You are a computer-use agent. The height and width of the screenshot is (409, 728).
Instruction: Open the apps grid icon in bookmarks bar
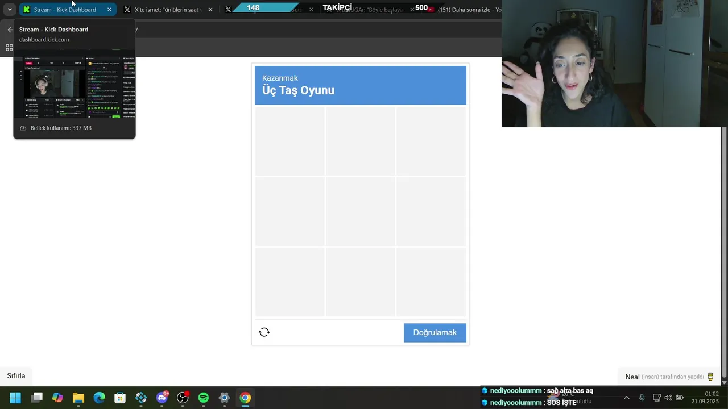pyautogui.click(x=9, y=48)
